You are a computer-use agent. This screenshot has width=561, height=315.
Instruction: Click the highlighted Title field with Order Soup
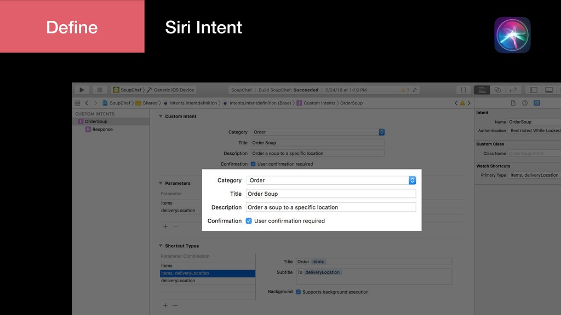[x=330, y=194]
